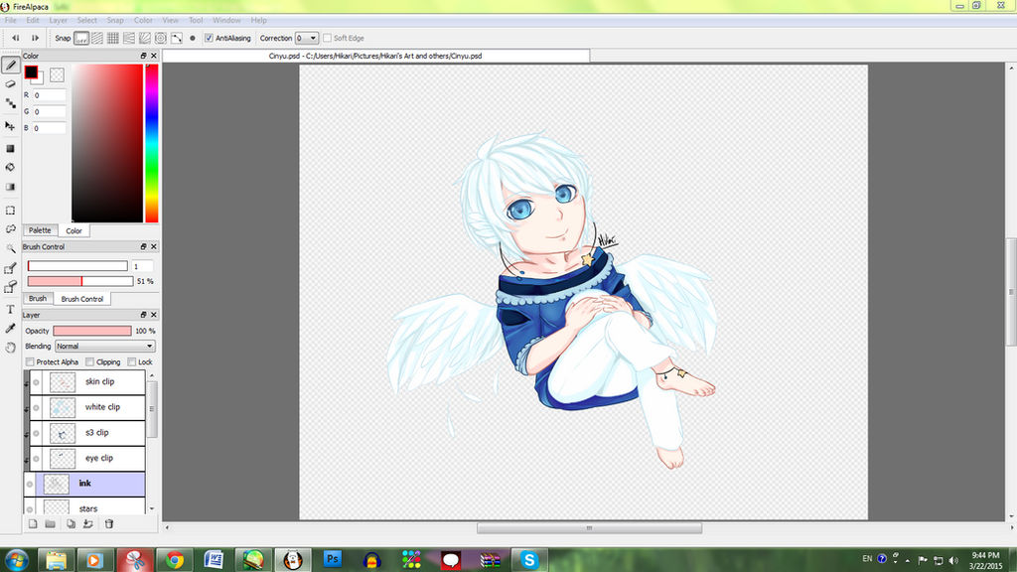Open the Window menu
The width and height of the screenshot is (1017, 572).
point(226,20)
